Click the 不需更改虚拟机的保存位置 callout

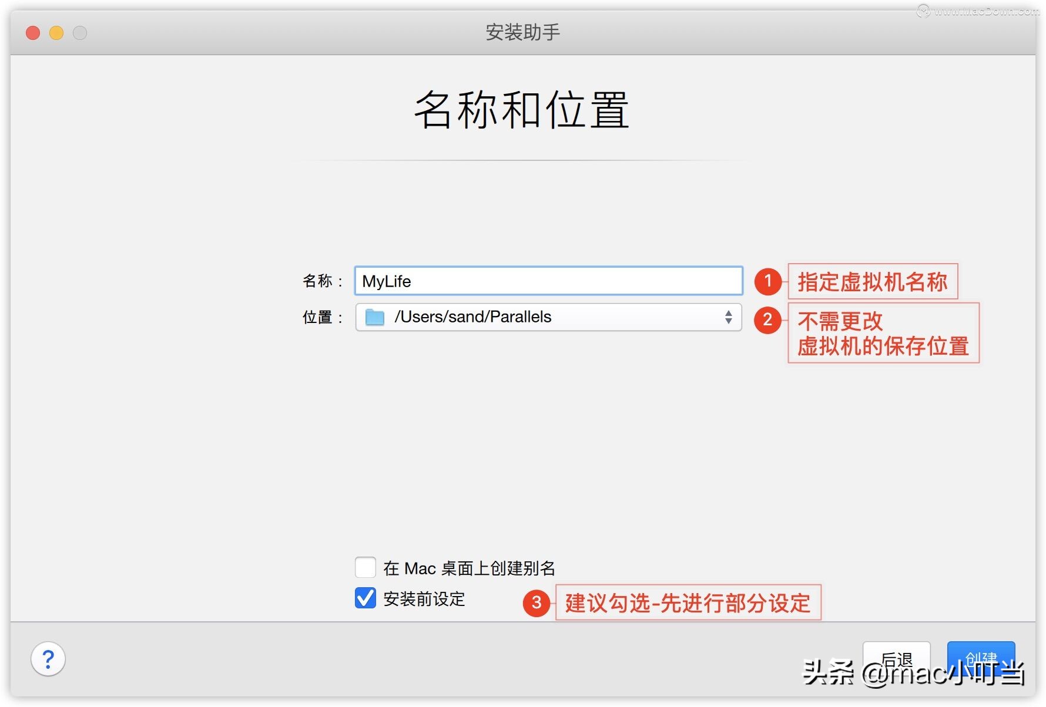tap(883, 334)
